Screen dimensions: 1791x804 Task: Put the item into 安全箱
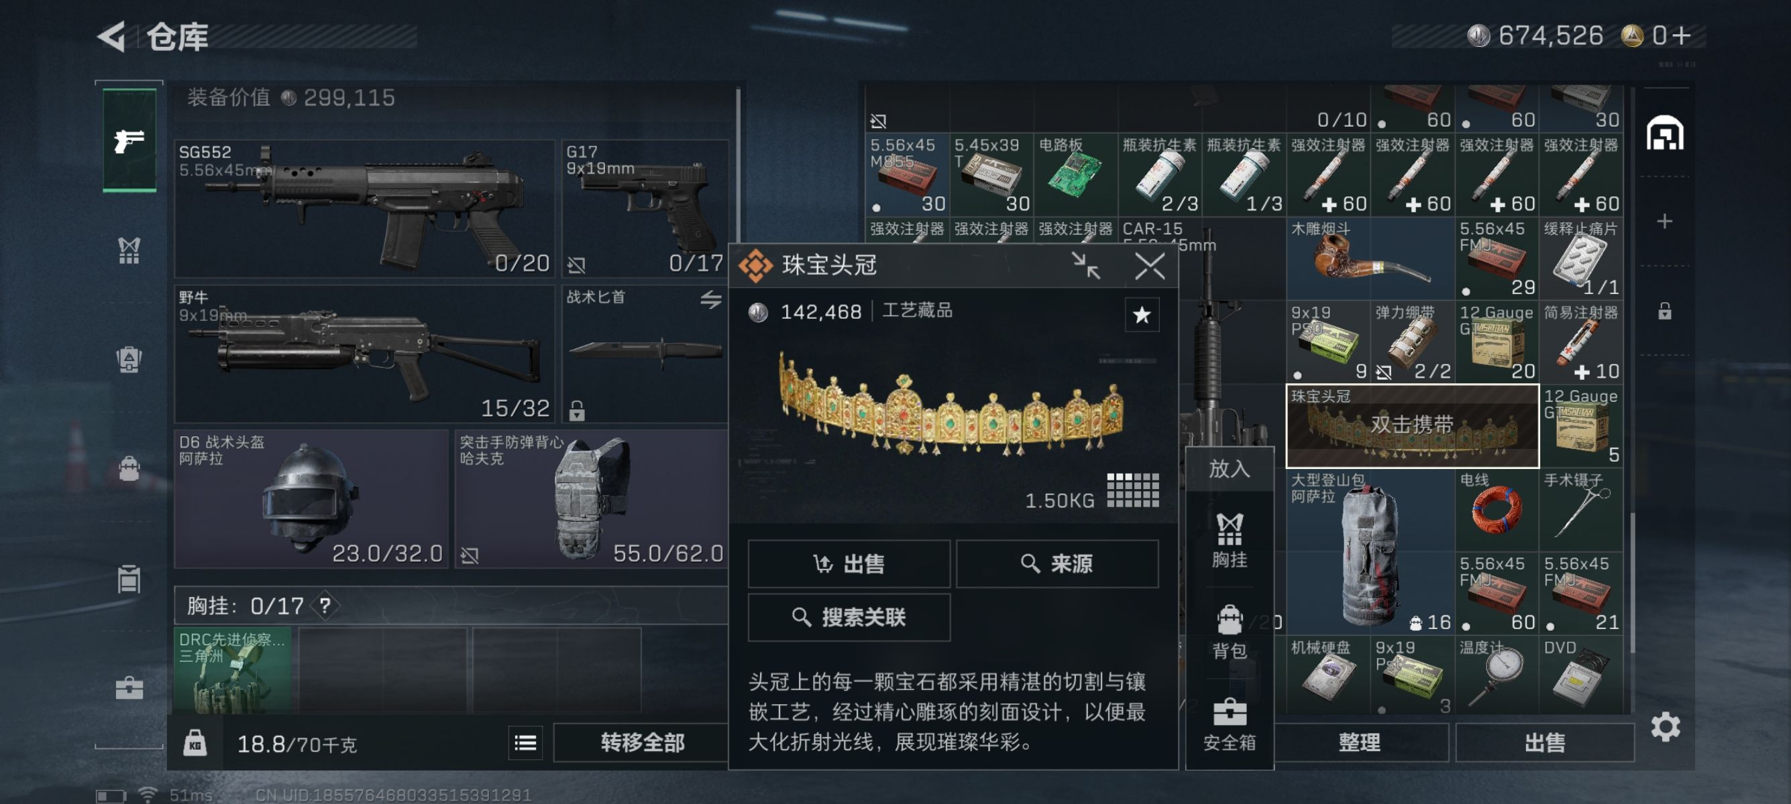(1230, 725)
